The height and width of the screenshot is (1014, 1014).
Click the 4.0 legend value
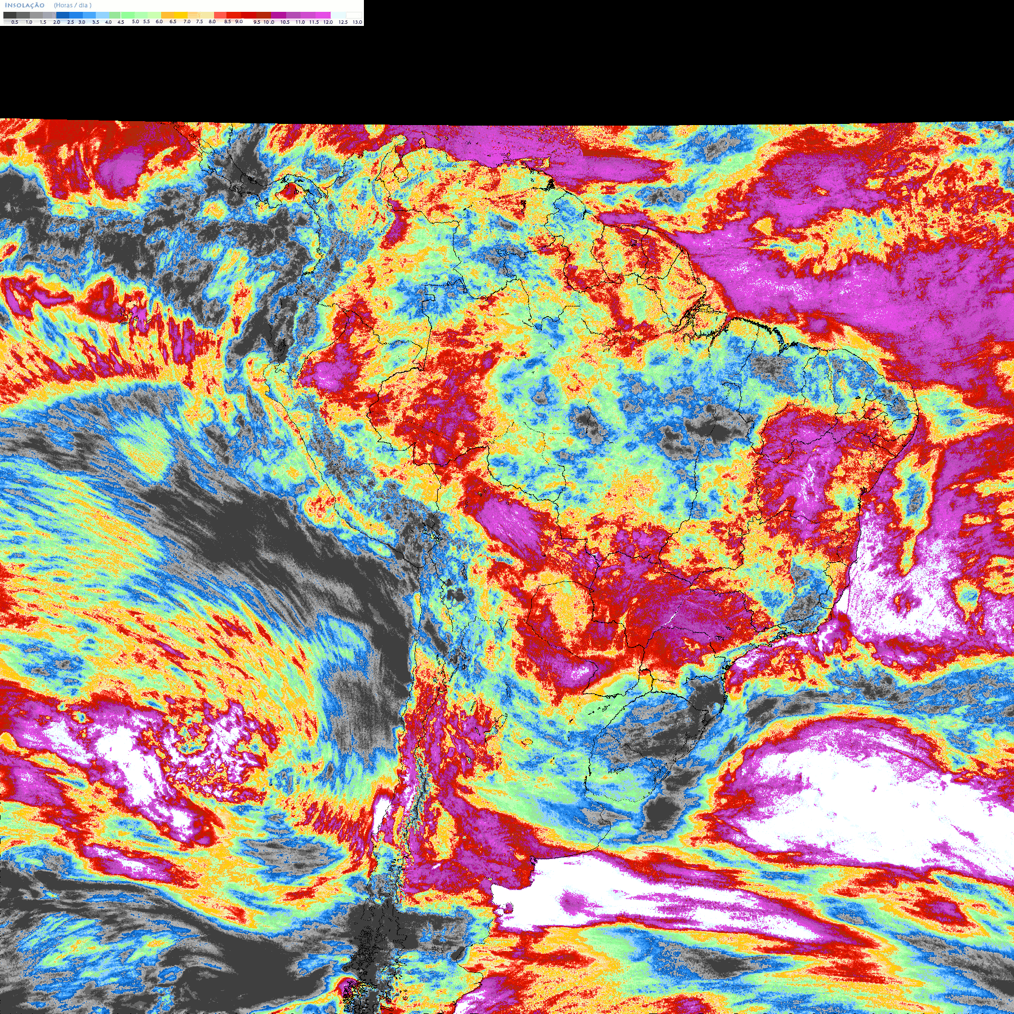(x=108, y=22)
